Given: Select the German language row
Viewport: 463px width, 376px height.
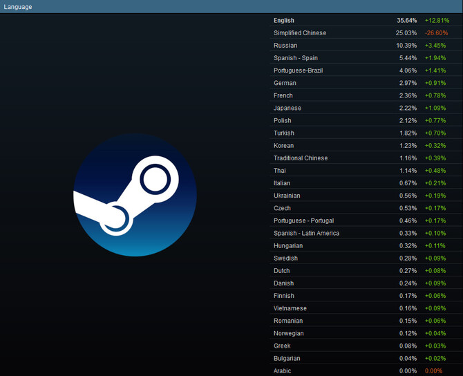Looking at the screenshot, I should click(x=366, y=83).
